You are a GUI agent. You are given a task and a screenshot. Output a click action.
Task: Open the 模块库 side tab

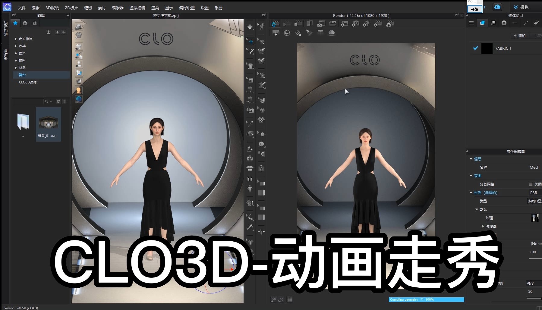coord(5,55)
